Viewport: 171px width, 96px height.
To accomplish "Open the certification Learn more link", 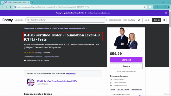I will pyautogui.click(x=71, y=74).
